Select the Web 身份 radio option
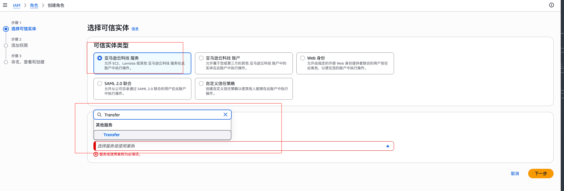564x191 pixels. point(303,58)
